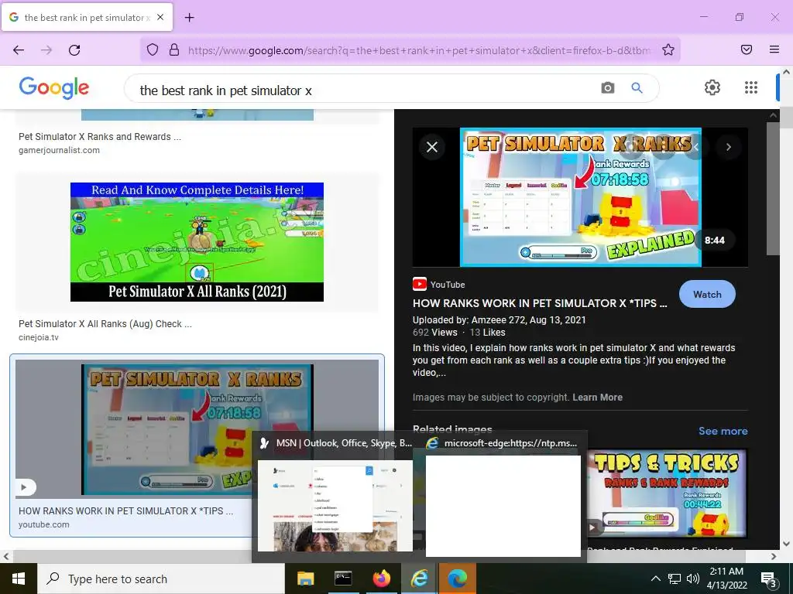
Task: Click the preview panel vertical scrollbar
Action: coord(774,188)
